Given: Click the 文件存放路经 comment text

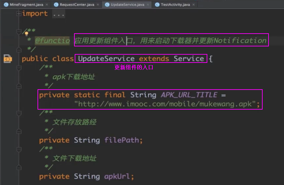Looking at the screenshot, I should click(x=74, y=122).
